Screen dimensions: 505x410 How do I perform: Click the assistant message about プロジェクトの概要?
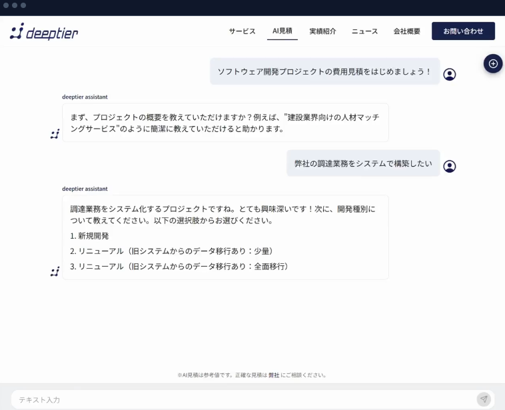coord(225,123)
